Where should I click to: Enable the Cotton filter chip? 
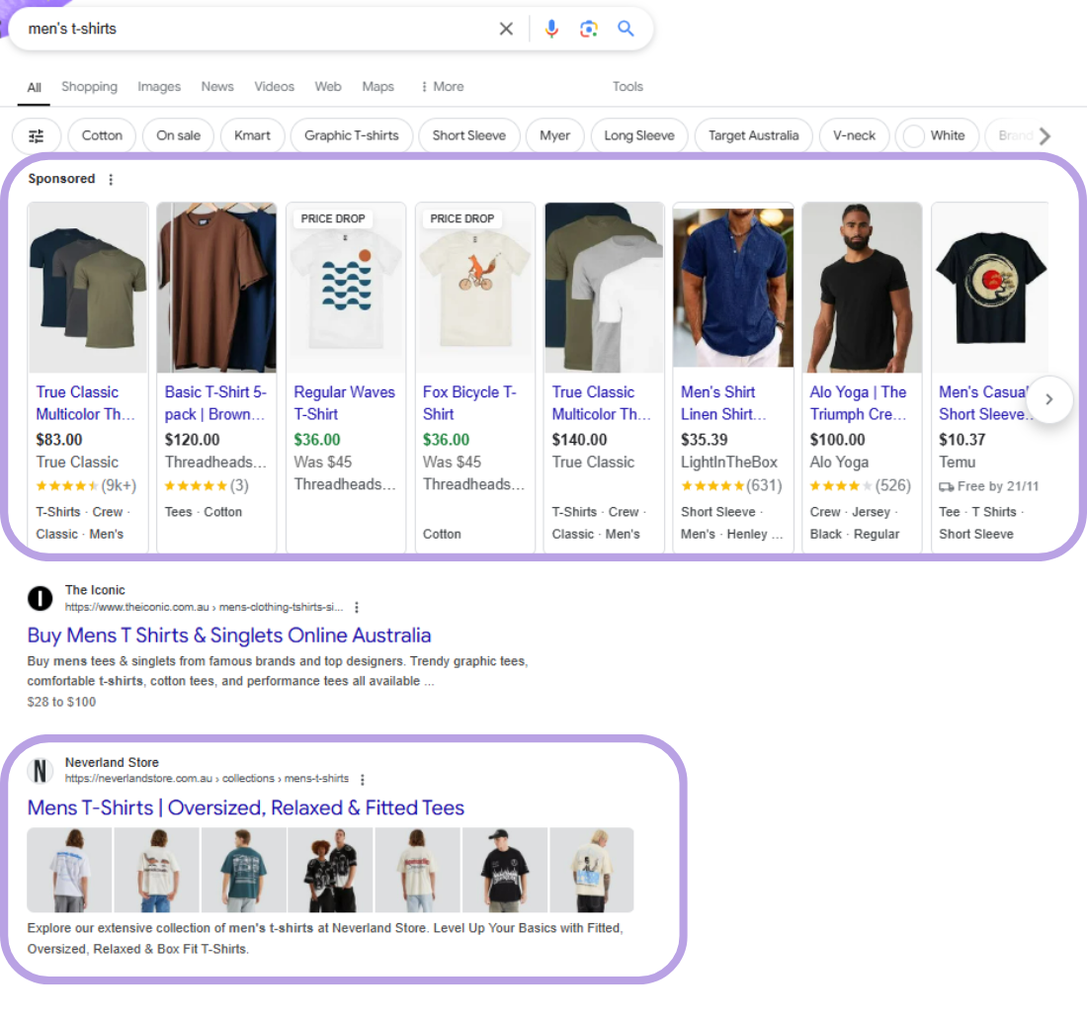(102, 135)
